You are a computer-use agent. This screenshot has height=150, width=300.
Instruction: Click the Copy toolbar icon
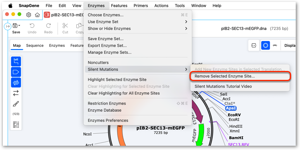pyautogui.click(x=79, y=26)
